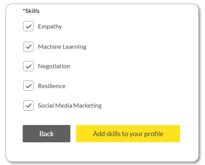Viewport: 205px width, 165px height.
Task: Click the *Skills section heading
Action: click(31, 11)
